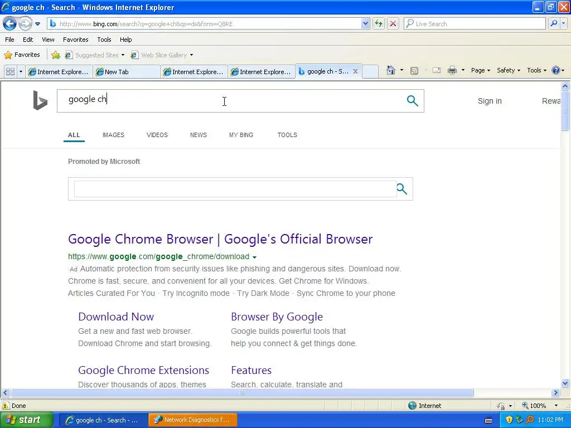Image resolution: width=571 pixels, height=428 pixels.
Task: Click the promoted search input field
Action: click(x=235, y=189)
